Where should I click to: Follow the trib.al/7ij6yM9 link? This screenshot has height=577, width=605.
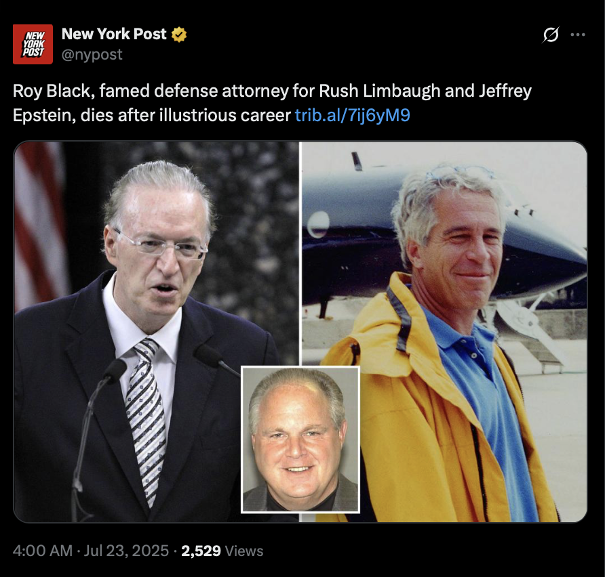[352, 115]
